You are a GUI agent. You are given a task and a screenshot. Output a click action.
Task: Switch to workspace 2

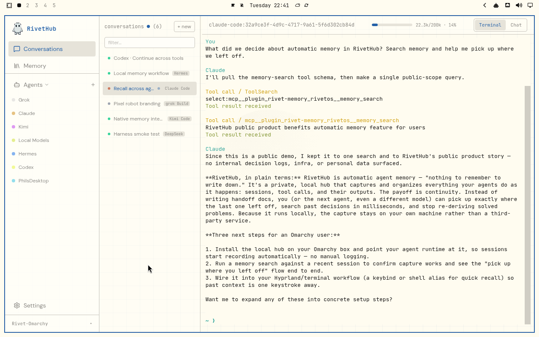(28, 5)
